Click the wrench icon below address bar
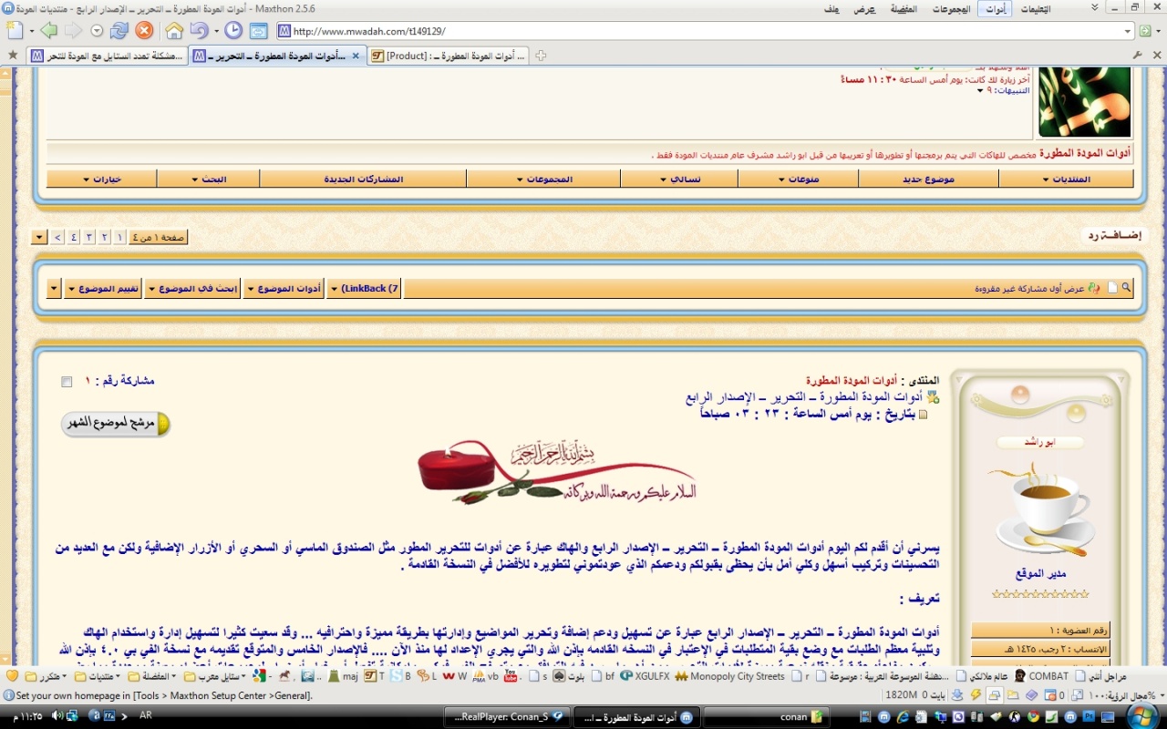 1137,56
